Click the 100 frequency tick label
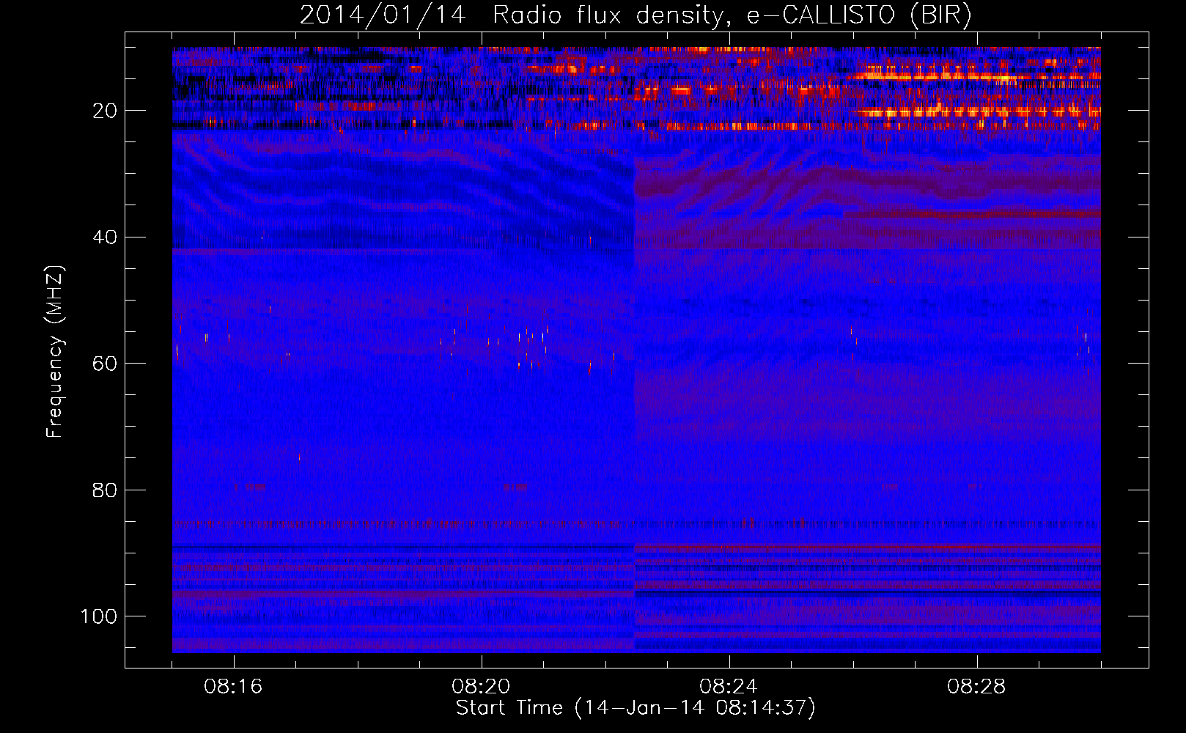 click(x=99, y=616)
